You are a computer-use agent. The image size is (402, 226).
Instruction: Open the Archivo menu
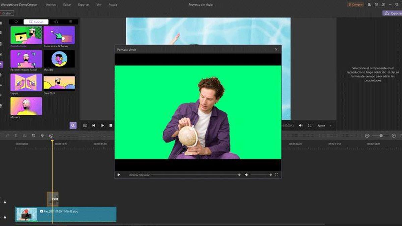(x=51, y=5)
